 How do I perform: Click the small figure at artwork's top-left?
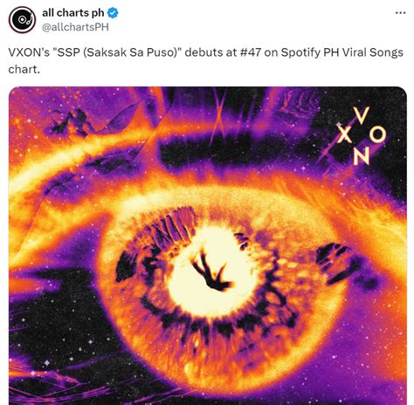[x=72, y=123]
